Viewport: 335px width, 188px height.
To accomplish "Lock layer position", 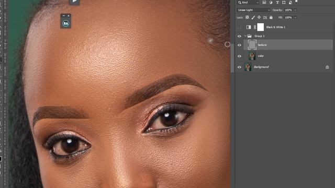I will [x=259, y=17].
